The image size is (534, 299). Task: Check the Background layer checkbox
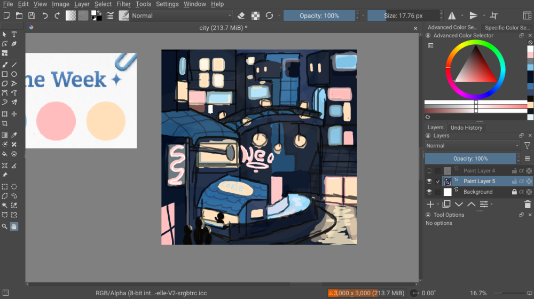click(438, 192)
